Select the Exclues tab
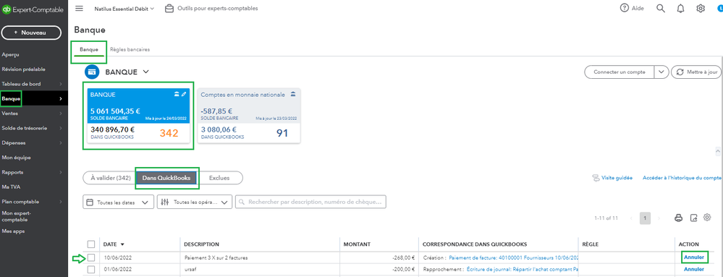This screenshot has width=723, height=277. pyautogui.click(x=219, y=178)
